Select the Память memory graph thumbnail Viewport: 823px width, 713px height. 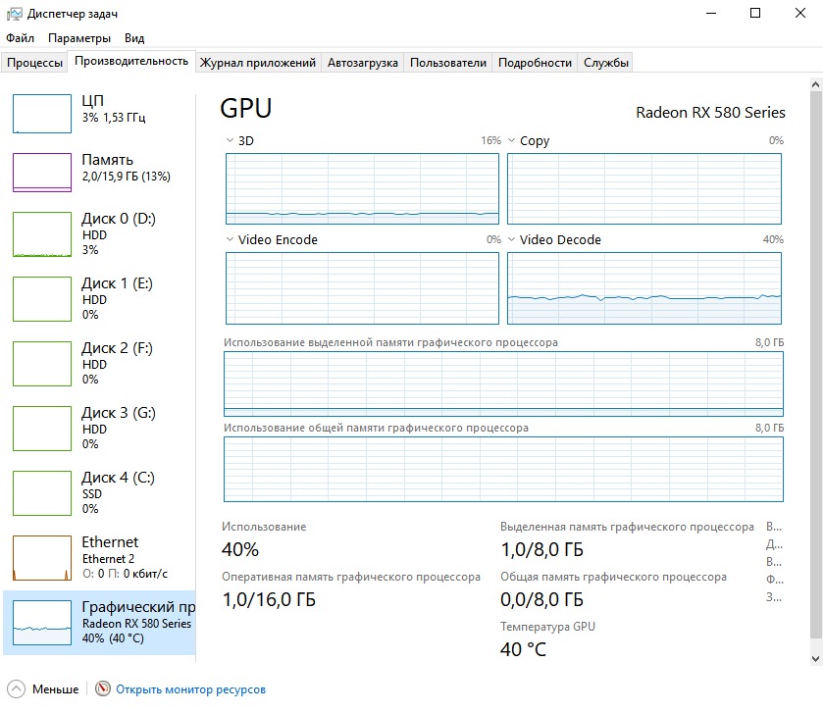42,172
